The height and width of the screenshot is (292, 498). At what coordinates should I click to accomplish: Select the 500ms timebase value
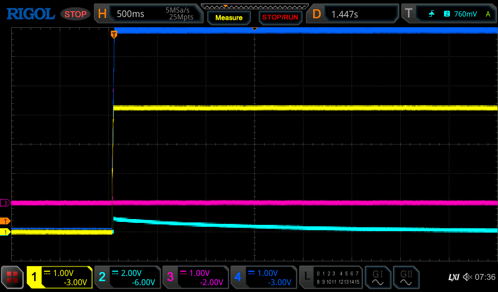pos(130,14)
